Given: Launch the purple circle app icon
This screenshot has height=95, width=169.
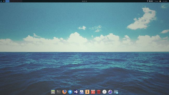Looking at the screenshot, I should tap(110, 92).
